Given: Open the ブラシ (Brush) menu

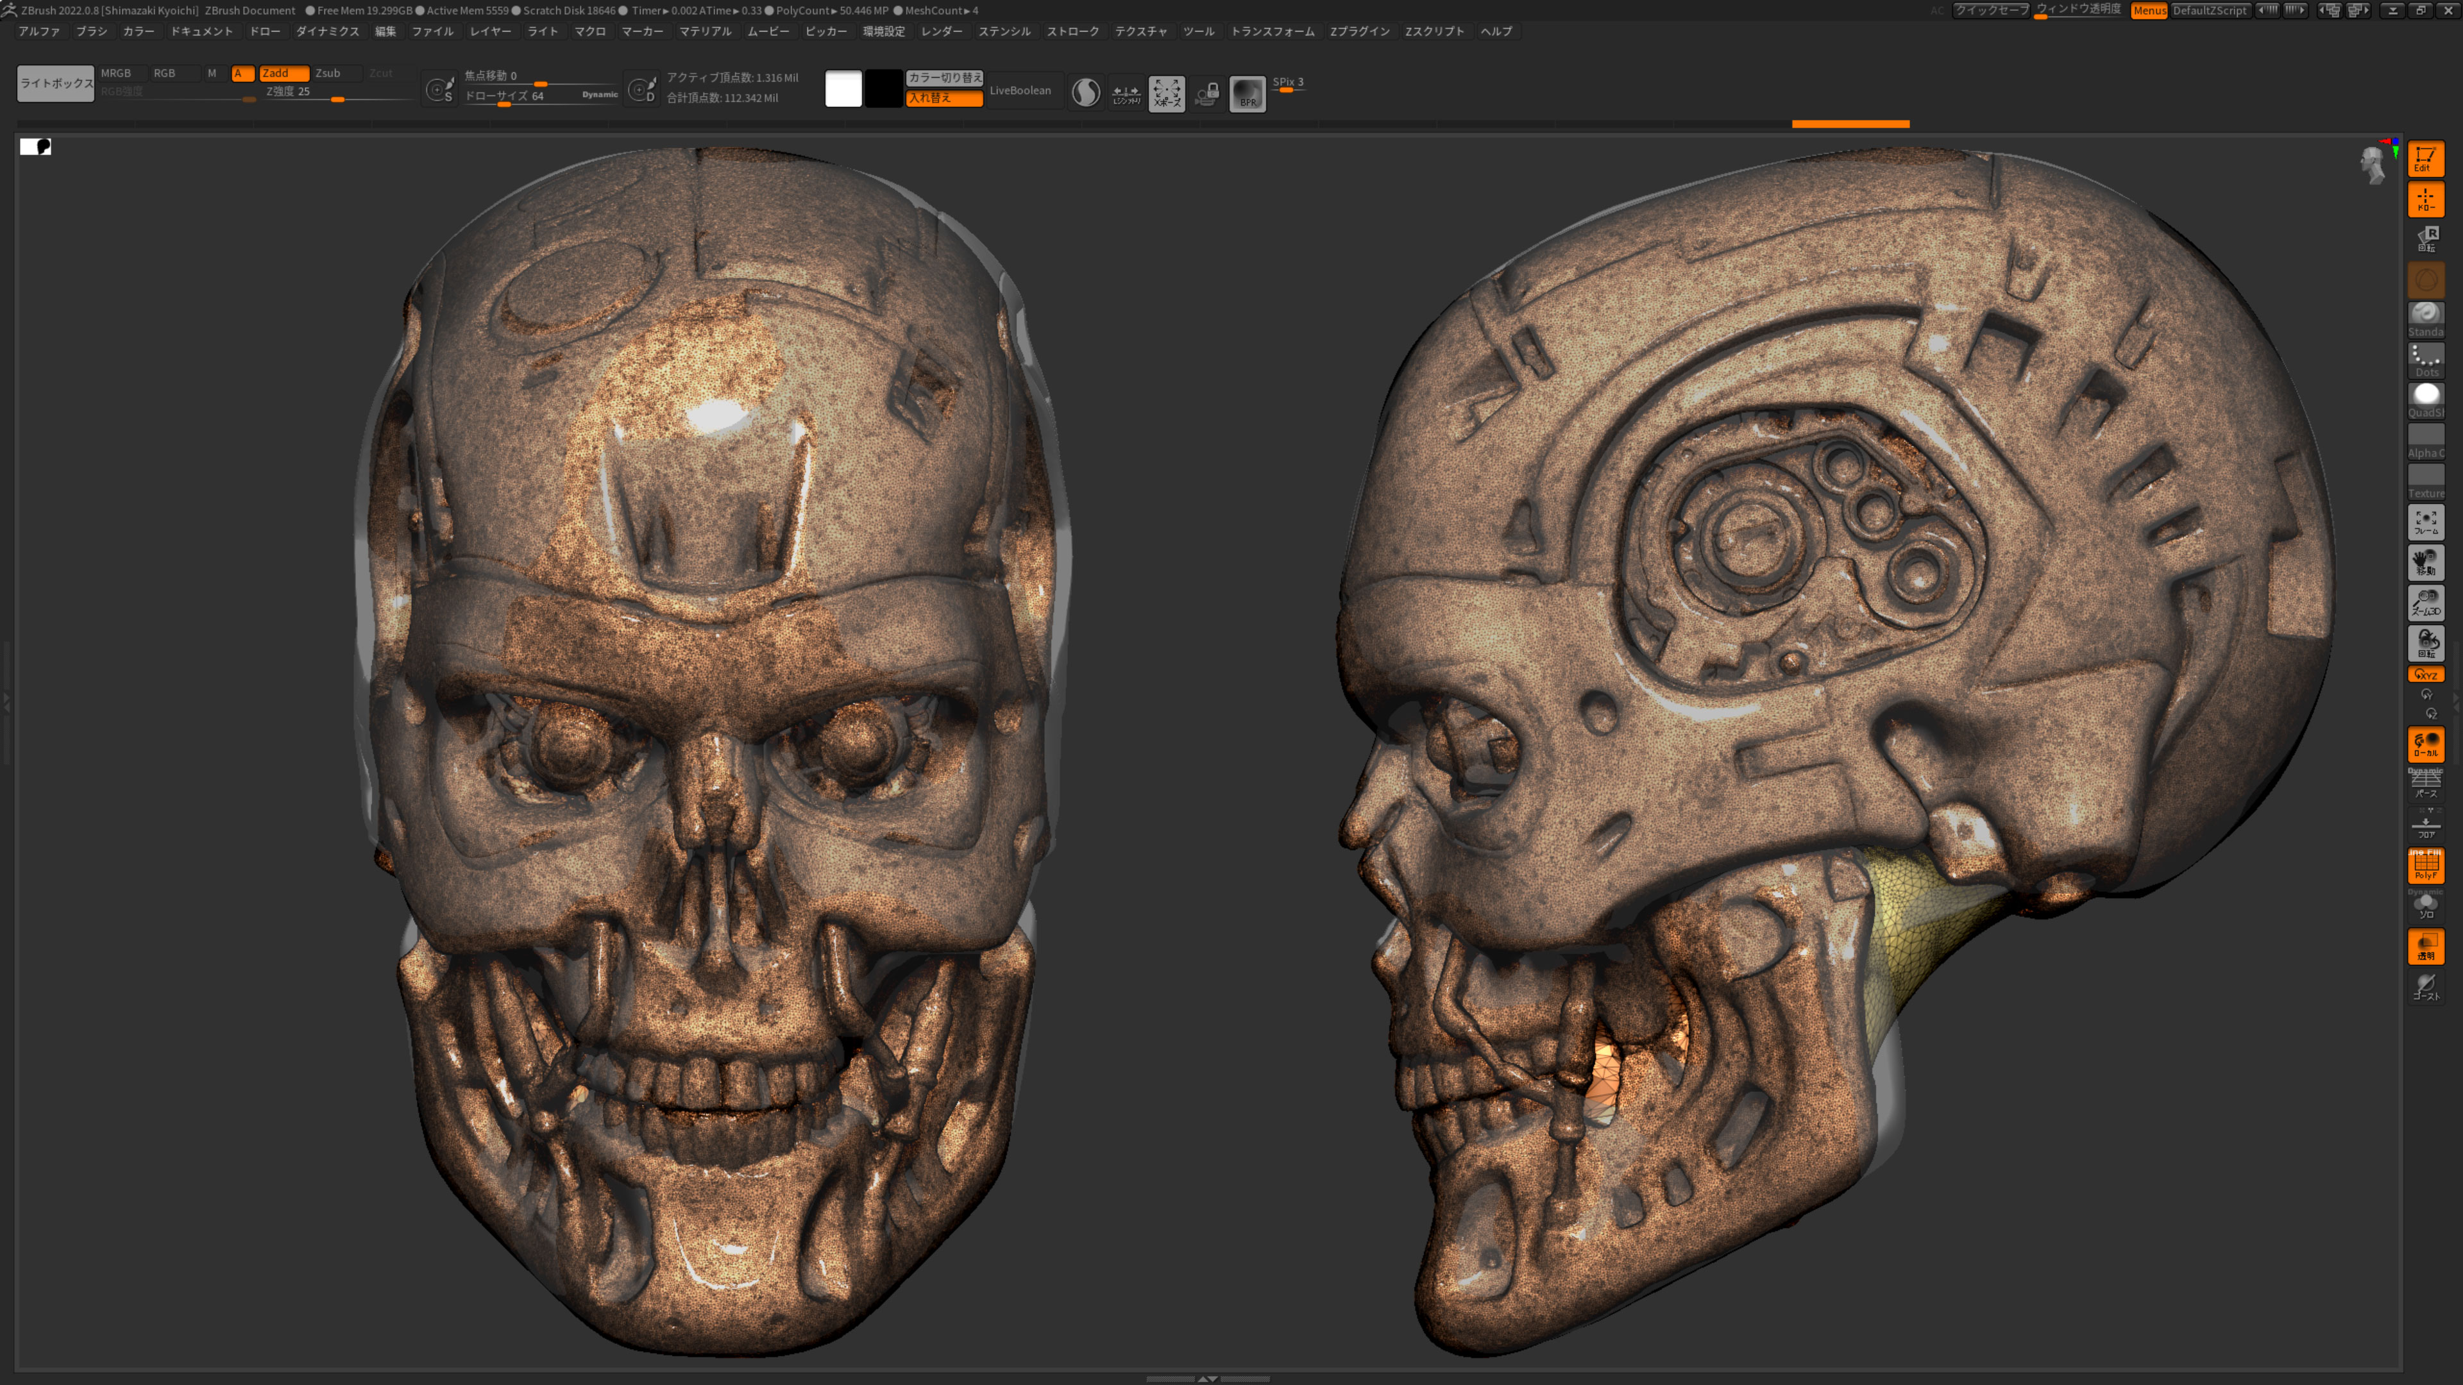Looking at the screenshot, I should (x=92, y=31).
